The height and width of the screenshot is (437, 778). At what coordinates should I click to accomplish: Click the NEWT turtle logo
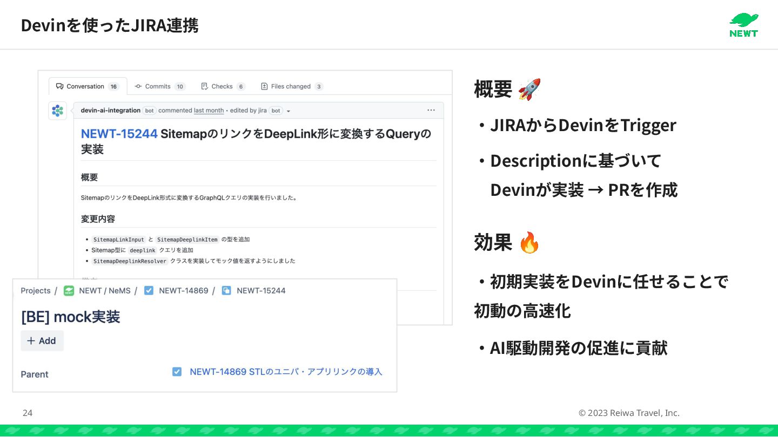[x=743, y=25]
